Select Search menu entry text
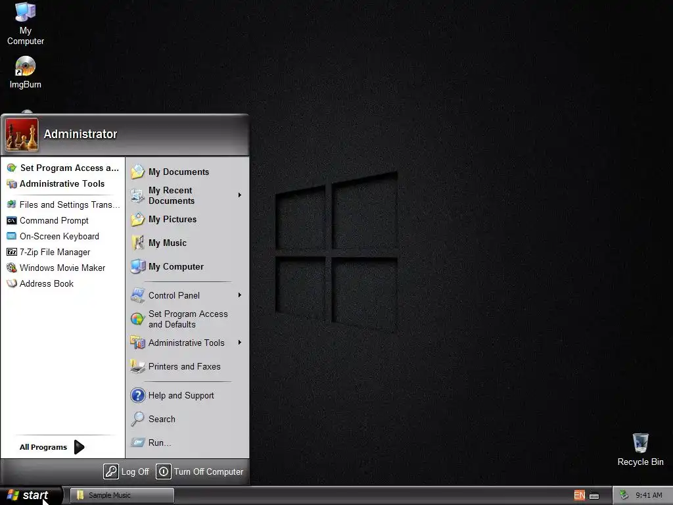The height and width of the screenshot is (505, 673). pyautogui.click(x=162, y=419)
